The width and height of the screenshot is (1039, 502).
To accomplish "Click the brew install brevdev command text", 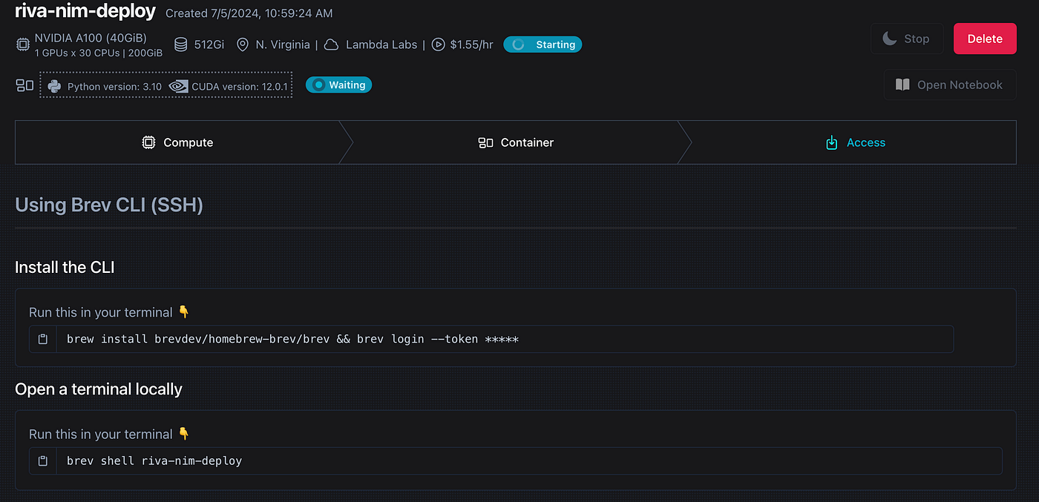I will tap(292, 339).
